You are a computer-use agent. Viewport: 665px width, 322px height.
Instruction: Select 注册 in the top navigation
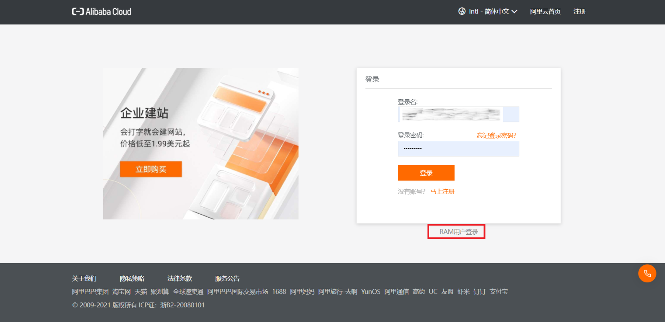point(579,12)
